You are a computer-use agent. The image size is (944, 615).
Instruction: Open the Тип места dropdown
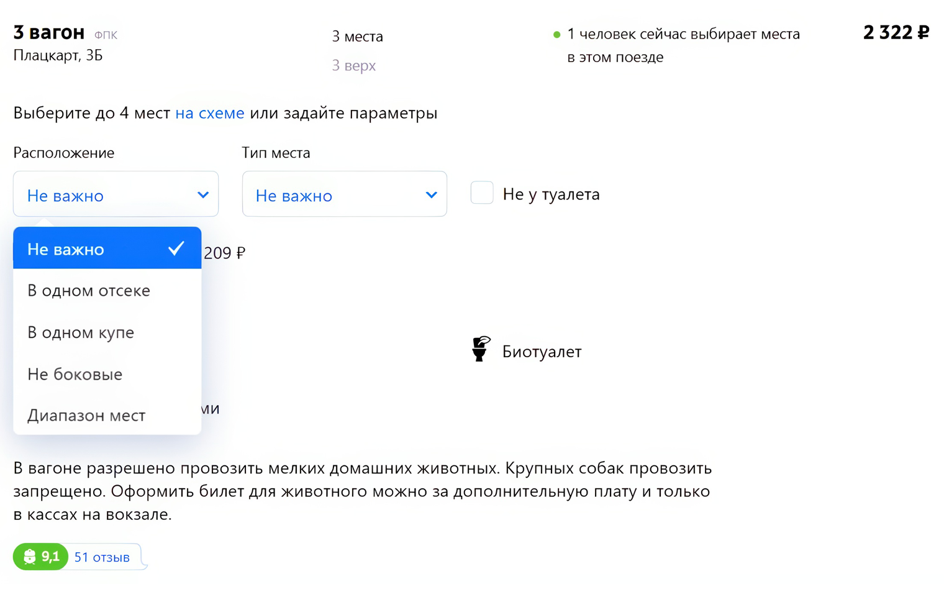tap(345, 194)
